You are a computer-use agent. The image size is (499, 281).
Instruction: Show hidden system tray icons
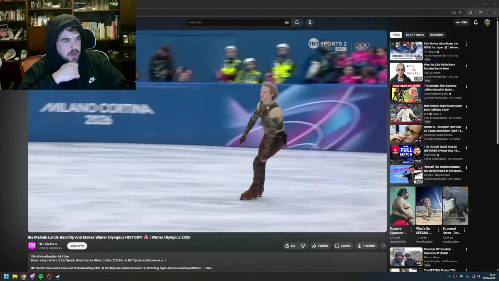pyautogui.click(x=448, y=276)
